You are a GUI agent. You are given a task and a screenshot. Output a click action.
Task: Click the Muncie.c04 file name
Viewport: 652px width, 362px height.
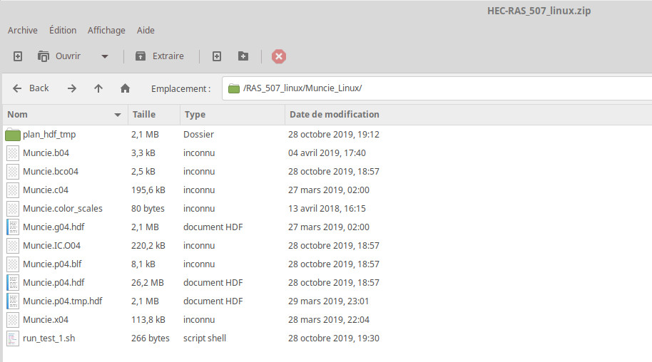[46, 190]
